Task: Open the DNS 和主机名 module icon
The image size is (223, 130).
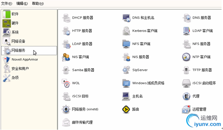Action: (x=126, y=18)
